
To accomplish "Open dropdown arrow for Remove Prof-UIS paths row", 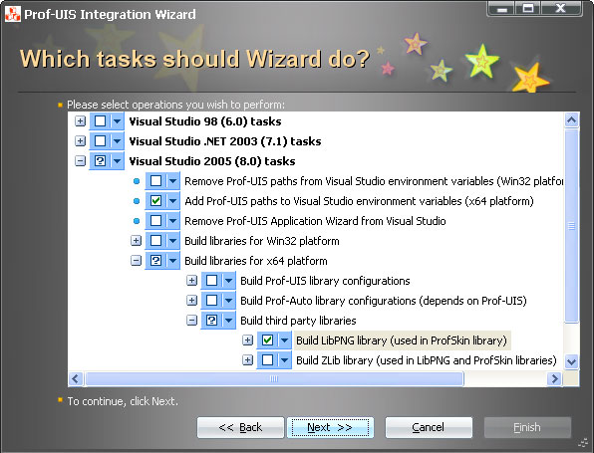I will click(x=173, y=181).
